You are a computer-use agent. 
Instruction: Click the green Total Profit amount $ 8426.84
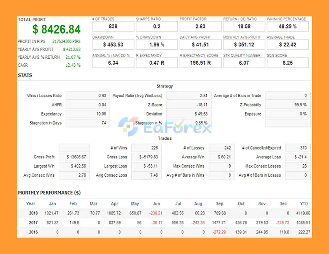[56, 29]
